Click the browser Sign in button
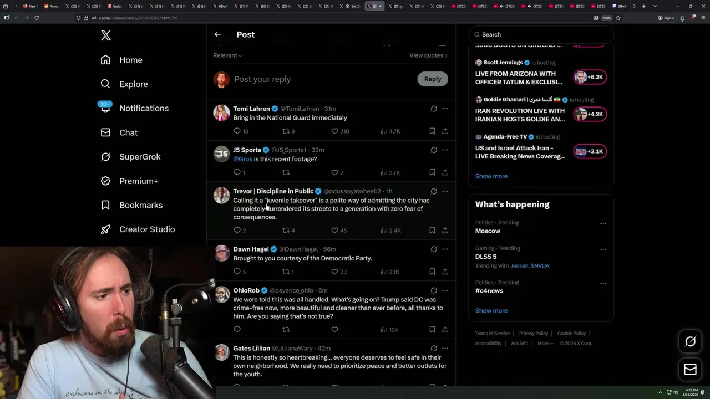 point(666,18)
